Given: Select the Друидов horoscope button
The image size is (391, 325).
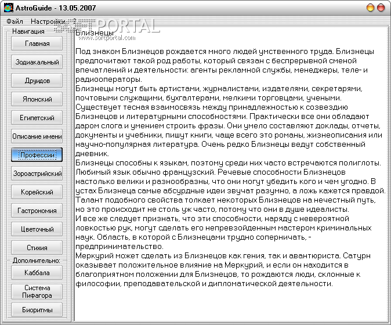Looking at the screenshot, I should [37, 81].
